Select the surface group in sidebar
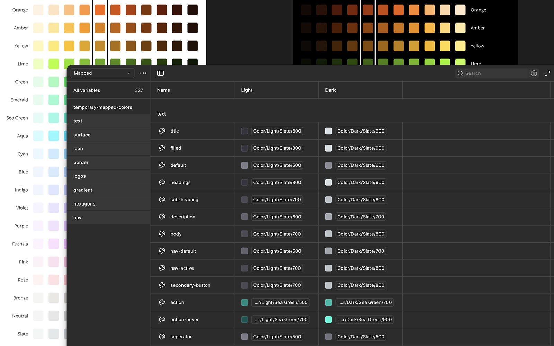The image size is (554, 346). tap(82, 135)
